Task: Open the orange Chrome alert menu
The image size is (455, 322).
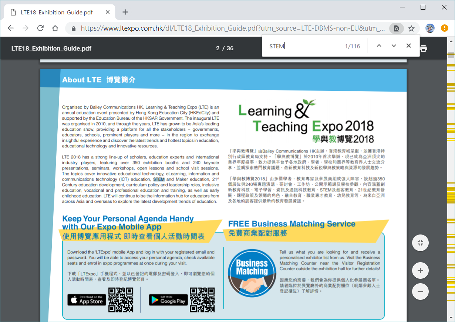Action: tap(445, 28)
